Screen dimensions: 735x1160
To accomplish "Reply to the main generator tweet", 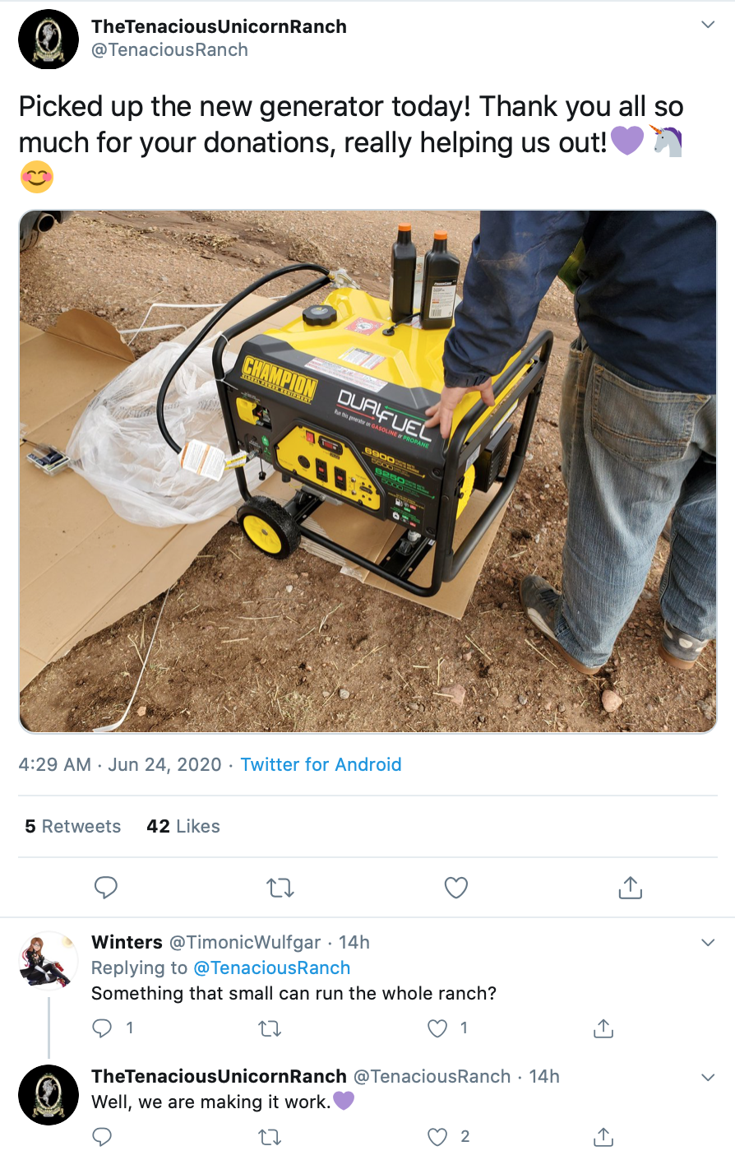I will pos(106,888).
